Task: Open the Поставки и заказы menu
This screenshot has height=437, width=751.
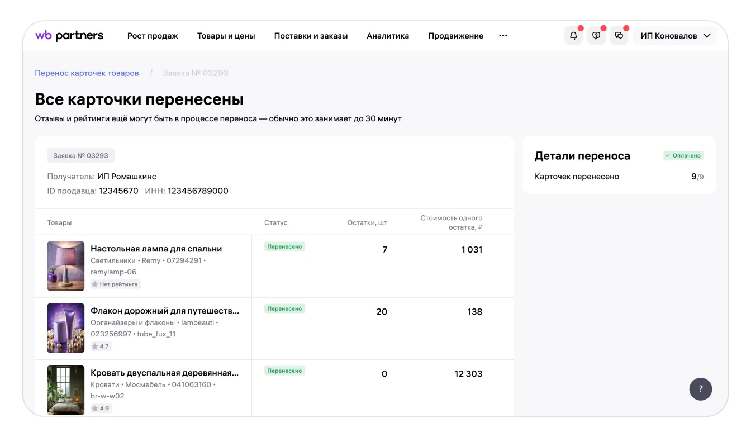Action: pyautogui.click(x=311, y=36)
